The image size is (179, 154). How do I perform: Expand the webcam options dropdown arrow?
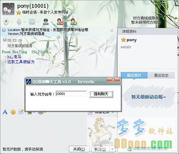[11, 22]
